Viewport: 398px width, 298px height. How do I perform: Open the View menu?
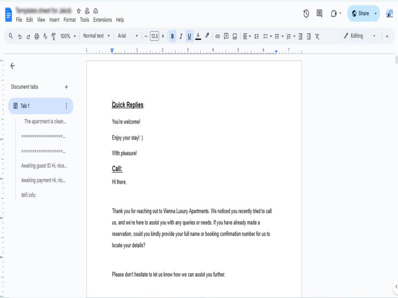click(x=41, y=20)
